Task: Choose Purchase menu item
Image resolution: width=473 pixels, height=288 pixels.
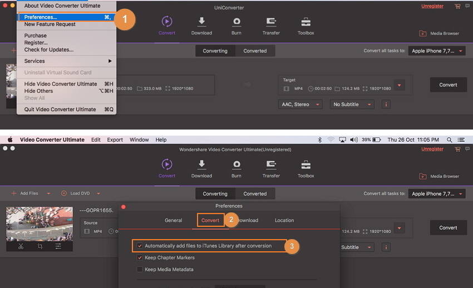Action: click(66, 36)
